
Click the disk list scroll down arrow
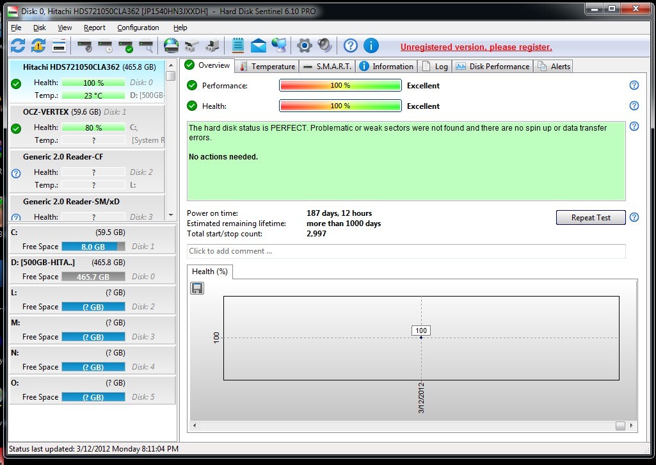click(x=171, y=215)
